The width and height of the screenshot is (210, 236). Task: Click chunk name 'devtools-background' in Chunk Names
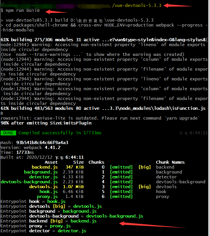pyautogui.click(x=181, y=182)
